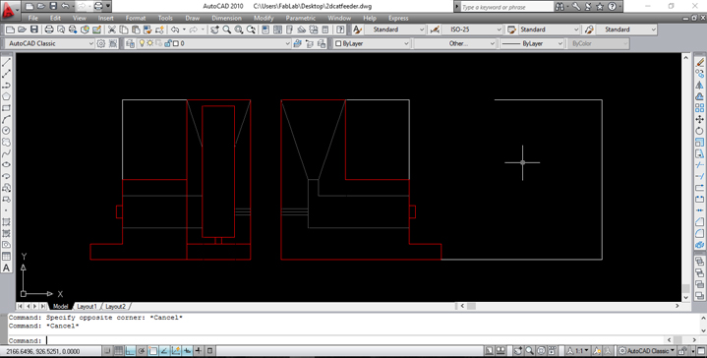Click the Plot printer icon in Standard toolbar

point(49,30)
